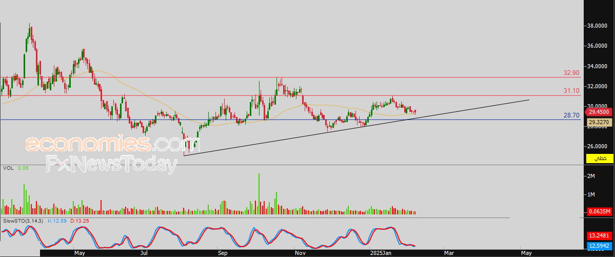Click the D:13.25 stochastic value
This screenshot has width=615, height=257.
coord(80,221)
